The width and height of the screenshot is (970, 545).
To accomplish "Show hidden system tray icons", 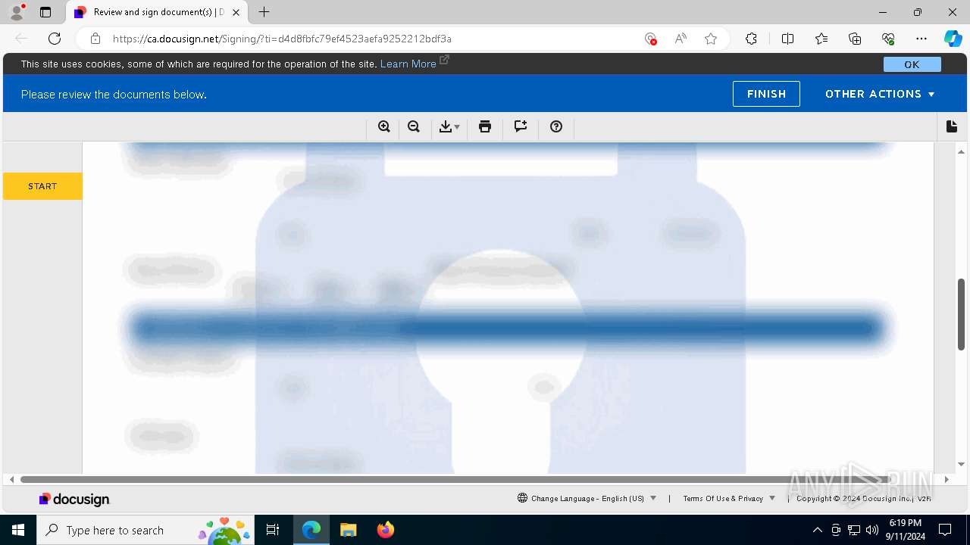I will click(817, 530).
